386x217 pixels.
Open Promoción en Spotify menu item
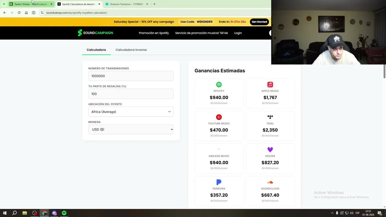point(154,33)
